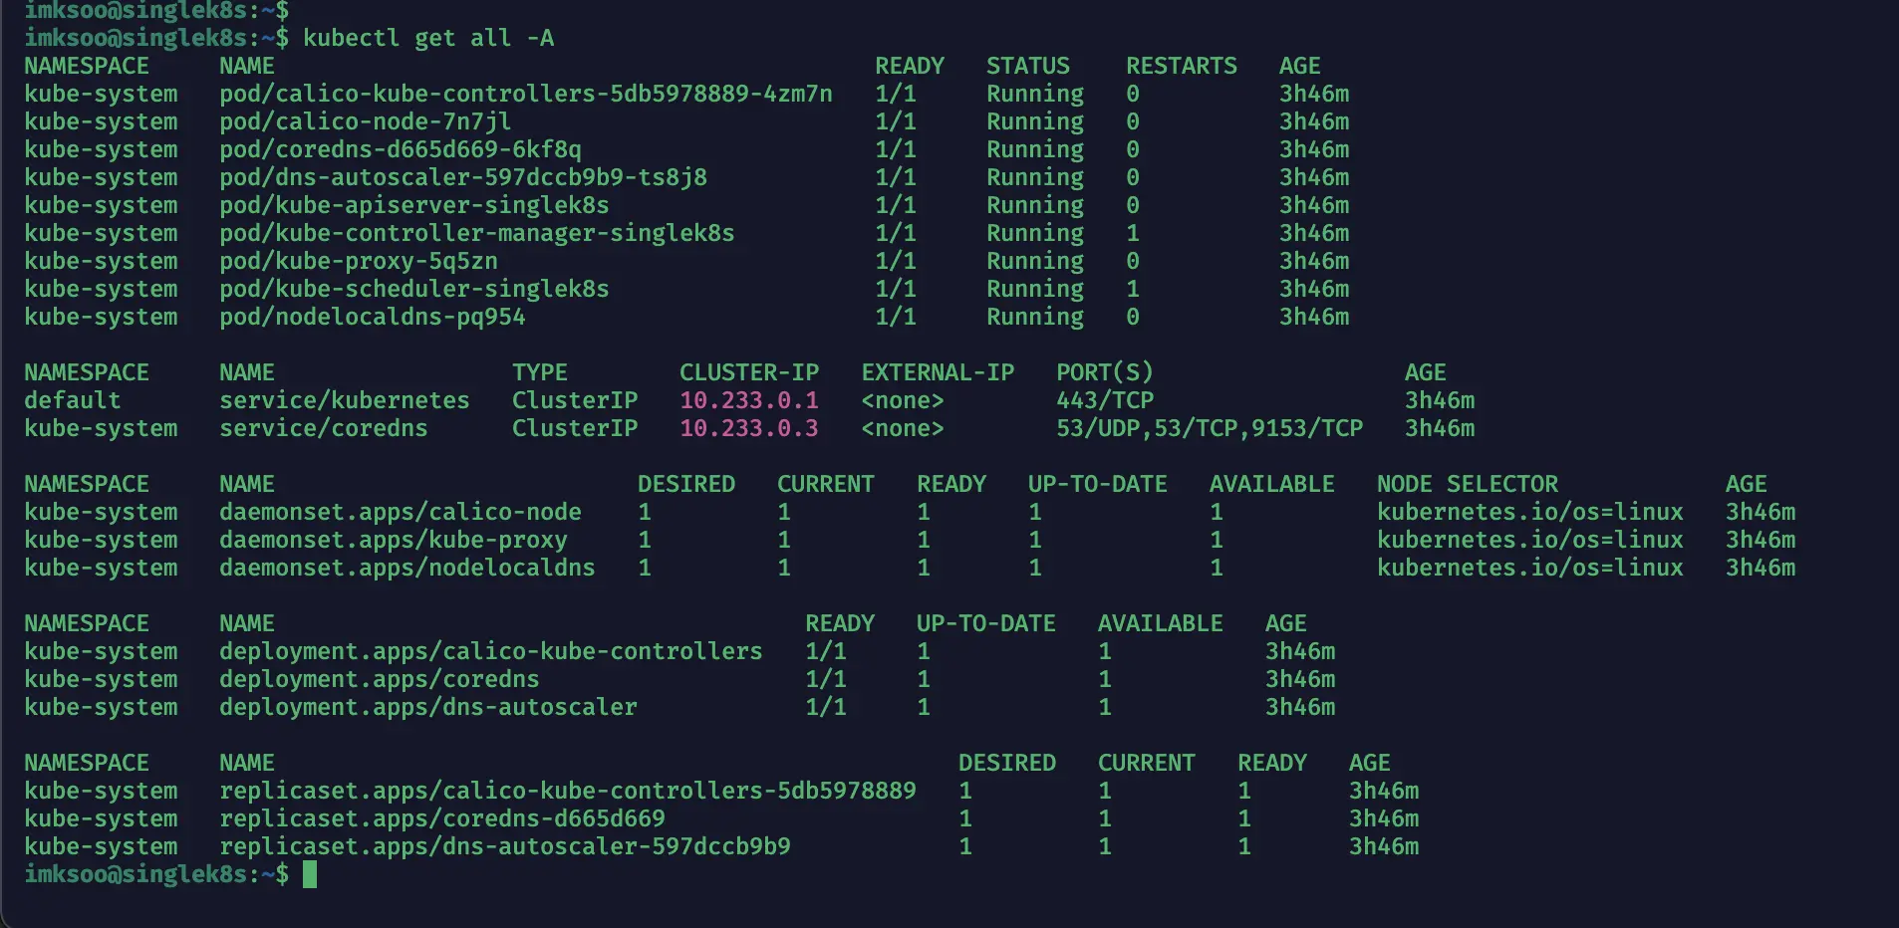Click the daemonset.apps/kube-proxy entry
This screenshot has width=1899, height=928.
click(393, 540)
